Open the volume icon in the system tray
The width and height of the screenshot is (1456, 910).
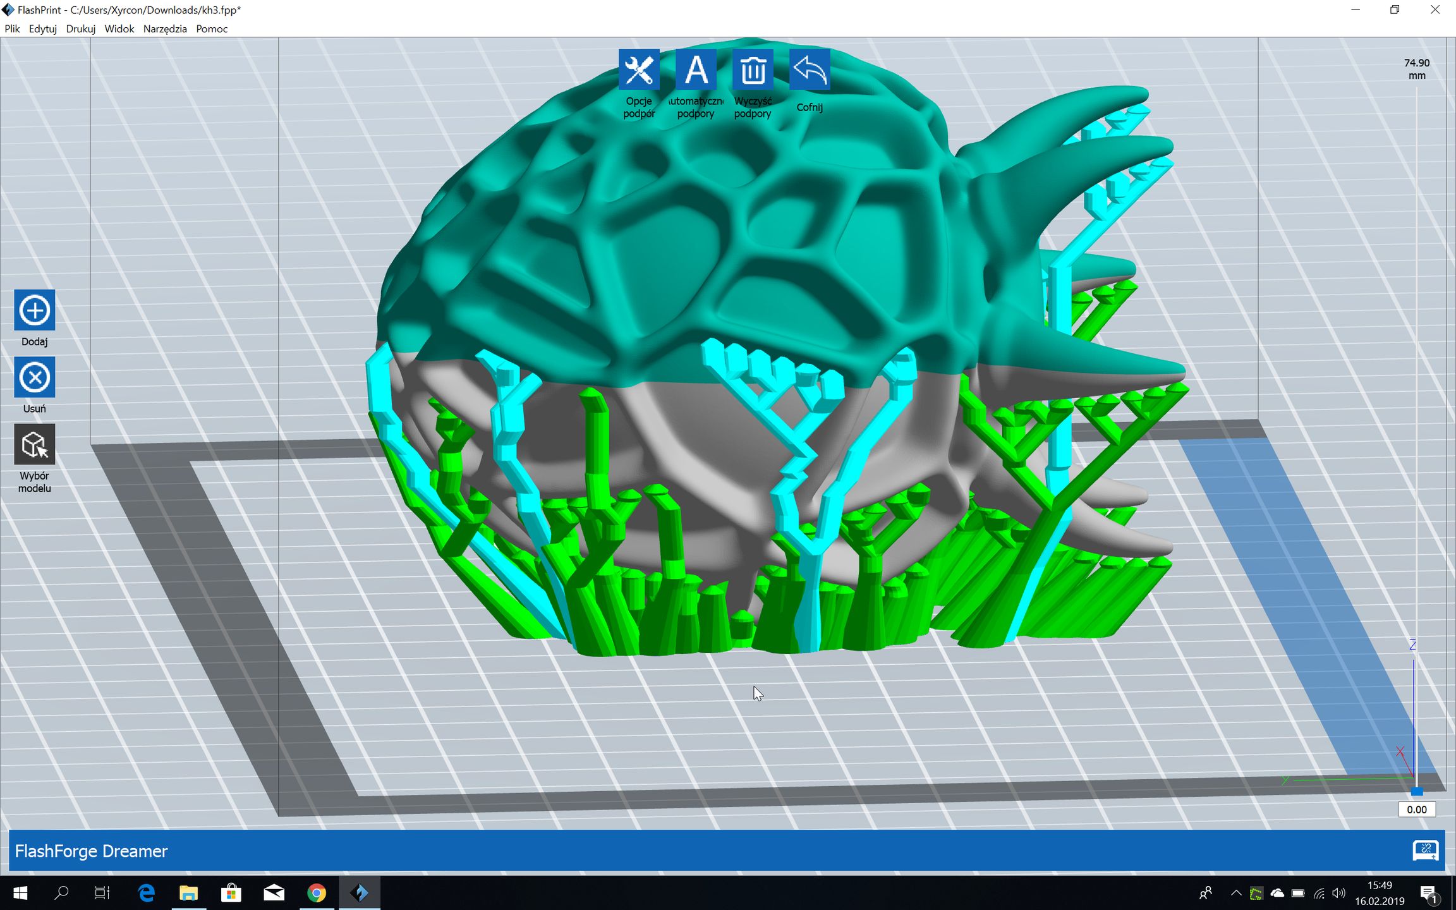tap(1338, 892)
